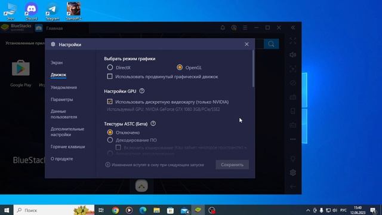Open the Telegram desktop shortcut

(x=53, y=11)
